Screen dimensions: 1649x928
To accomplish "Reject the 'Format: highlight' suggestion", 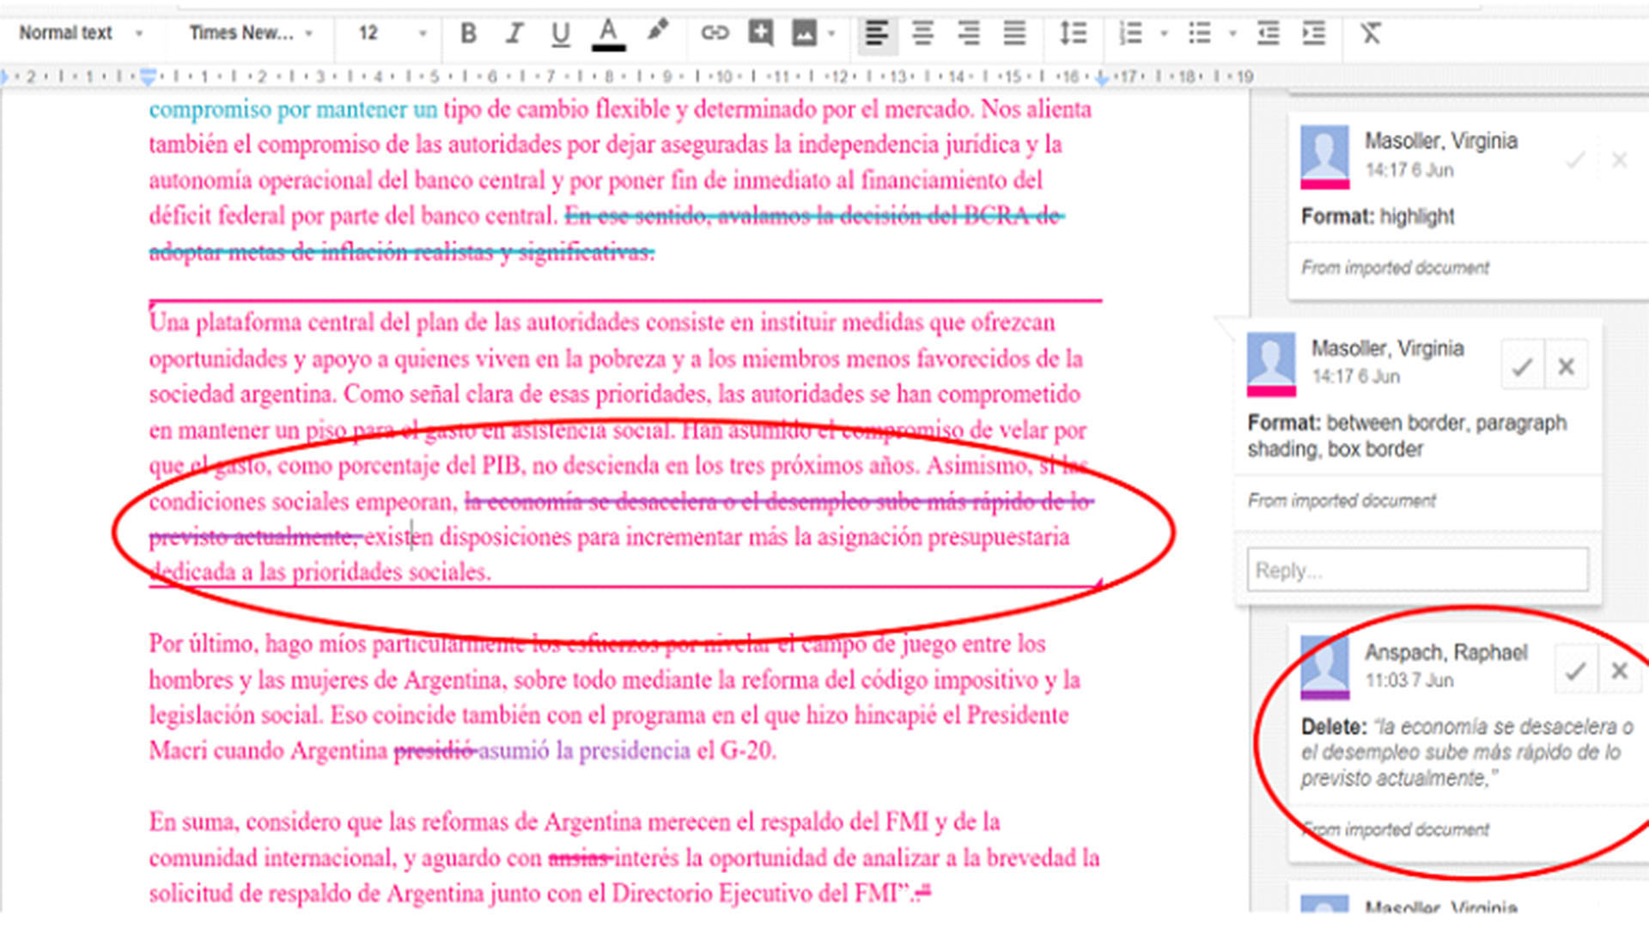I will click(1620, 160).
